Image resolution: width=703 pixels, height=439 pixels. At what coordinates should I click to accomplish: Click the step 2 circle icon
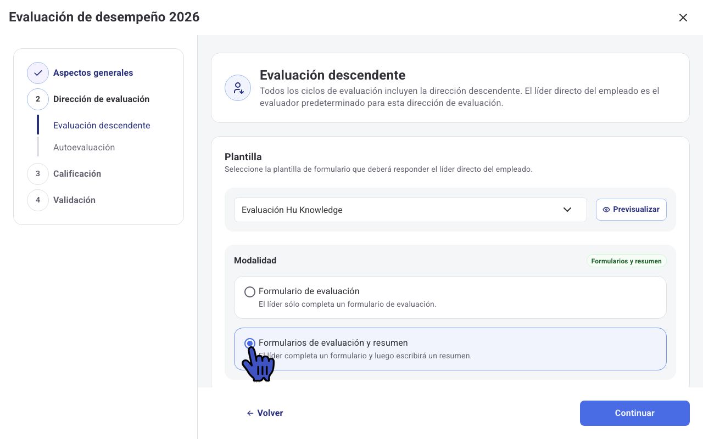click(x=38, y=99)
